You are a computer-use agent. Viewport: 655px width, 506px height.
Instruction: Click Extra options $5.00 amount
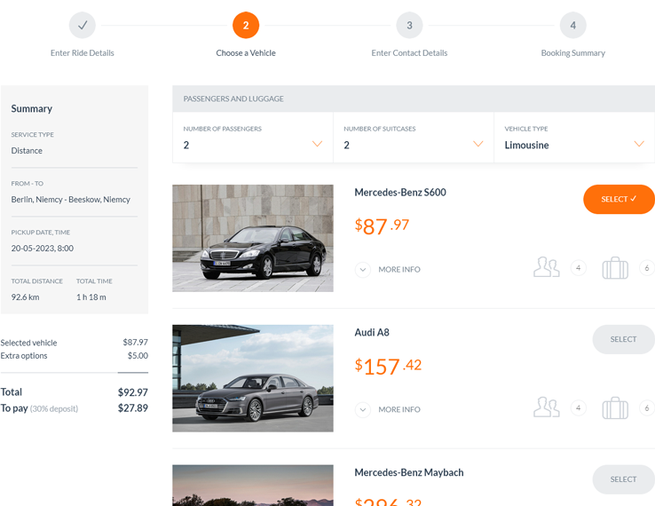(138, 356)
